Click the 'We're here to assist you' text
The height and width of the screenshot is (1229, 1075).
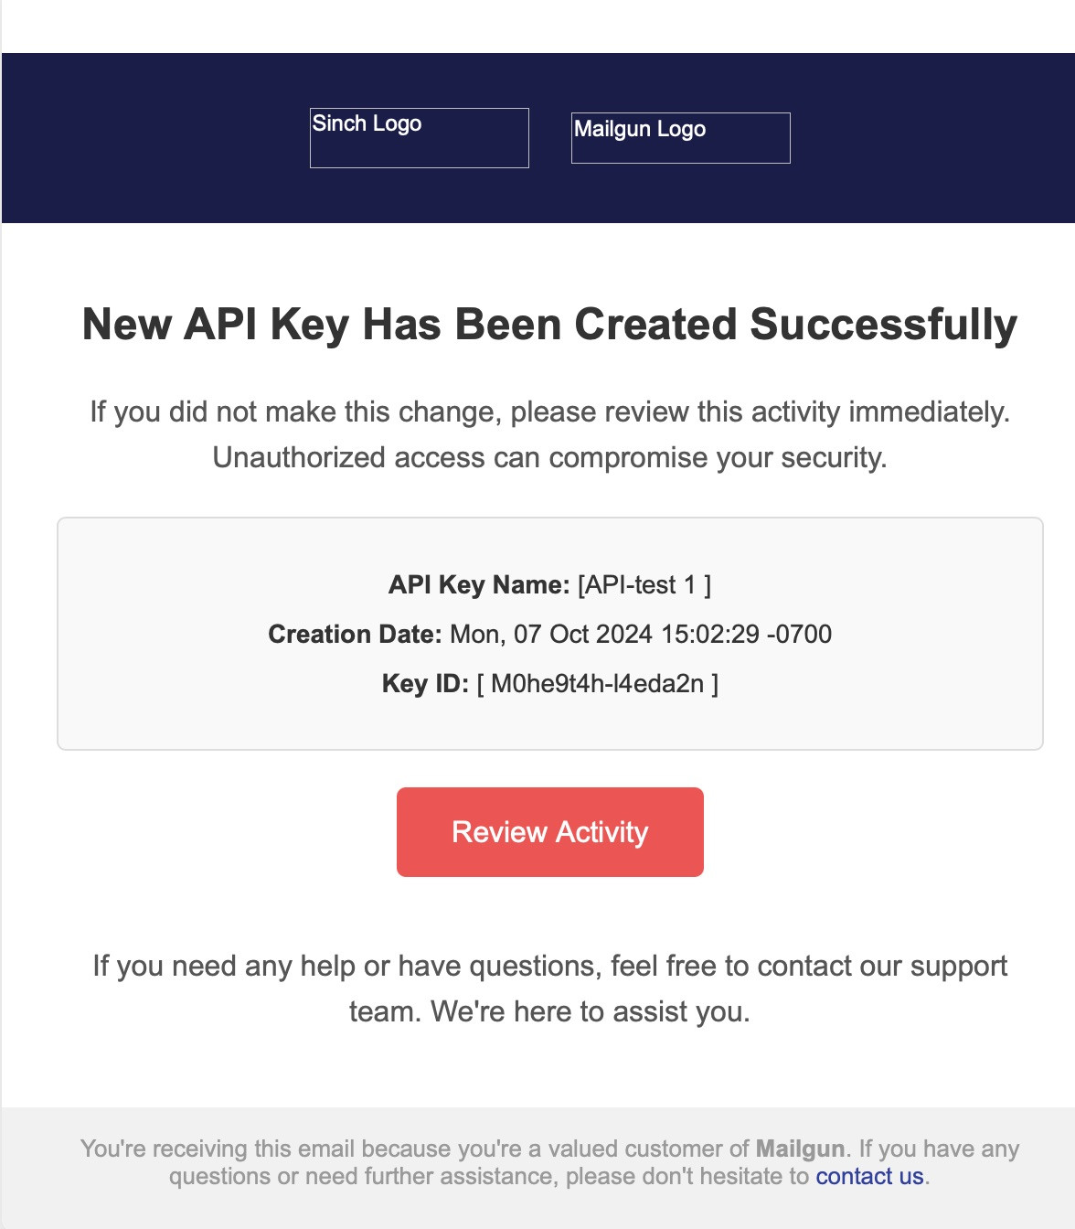pyautogui.click(x=591, y=1012)
